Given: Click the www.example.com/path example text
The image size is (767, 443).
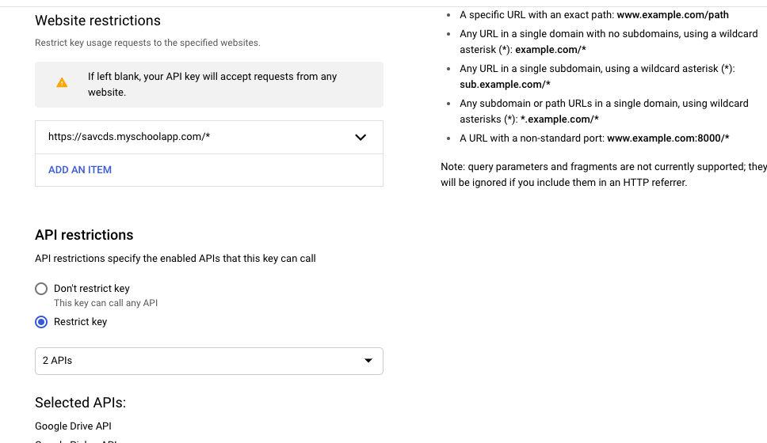Looking at the screenshot, I should 673,14.
